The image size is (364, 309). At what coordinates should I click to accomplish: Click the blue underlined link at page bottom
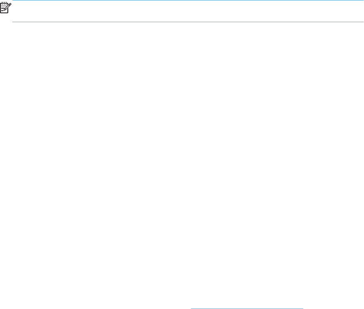[x=247, y=308]
